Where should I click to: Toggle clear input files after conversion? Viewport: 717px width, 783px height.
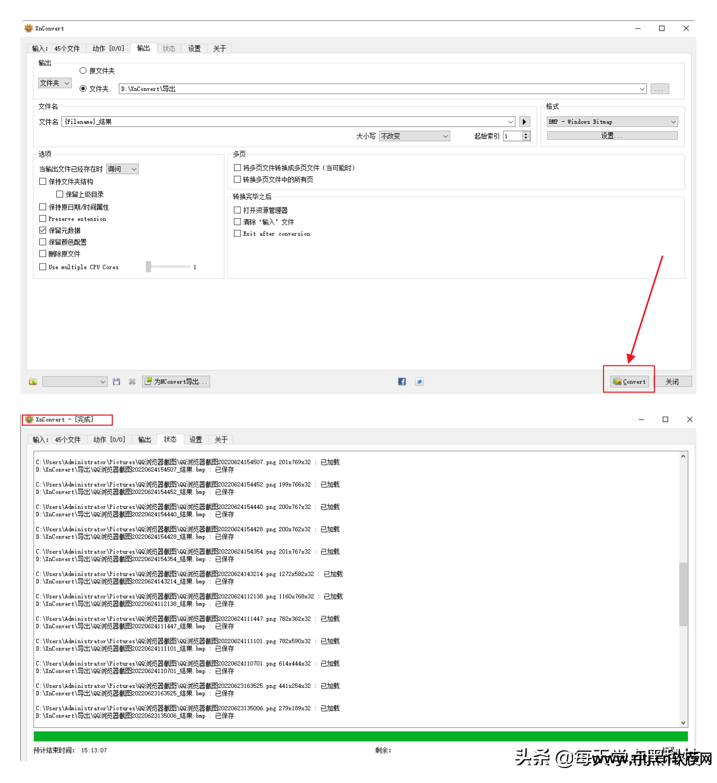tap(237, 222)
